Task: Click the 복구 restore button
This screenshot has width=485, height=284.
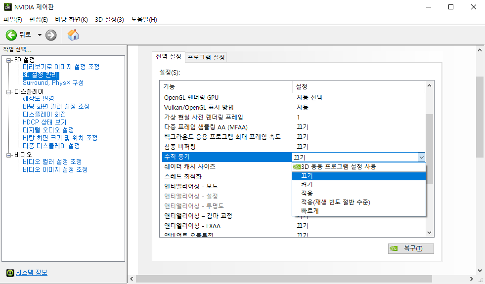Action: (411, 248)
